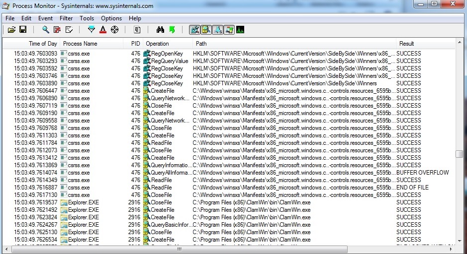Click the binoculars Find icon
Image resolution: width=467 pixels, height=254 pixels.
point(160,30)
